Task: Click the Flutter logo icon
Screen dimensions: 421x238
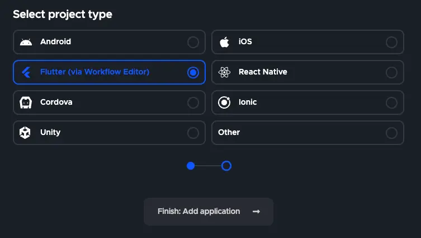Action: tap(26, 72)
